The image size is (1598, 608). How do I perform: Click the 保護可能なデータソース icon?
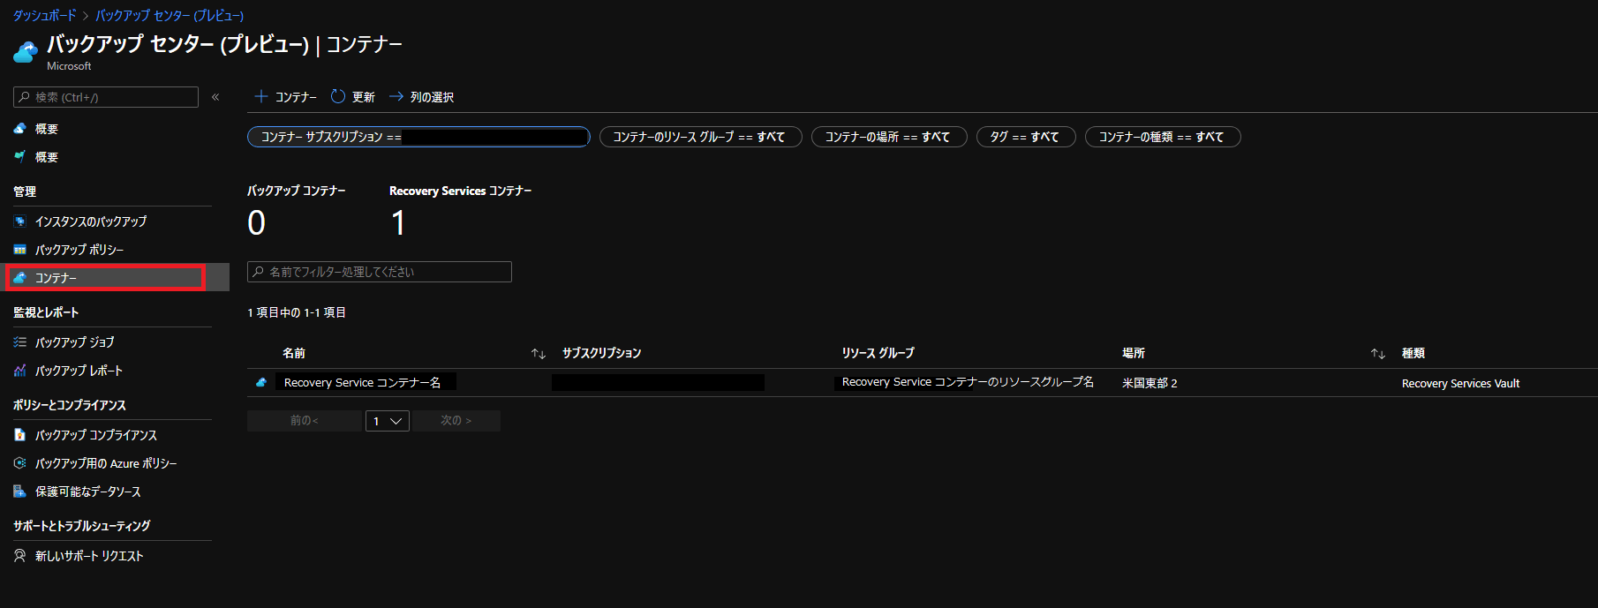click(19, 492)
